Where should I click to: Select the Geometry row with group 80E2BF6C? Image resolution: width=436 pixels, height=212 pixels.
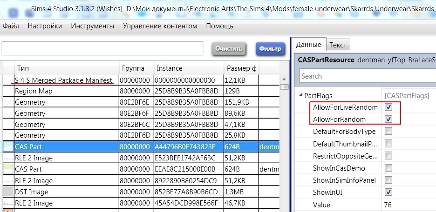(141, 124)
